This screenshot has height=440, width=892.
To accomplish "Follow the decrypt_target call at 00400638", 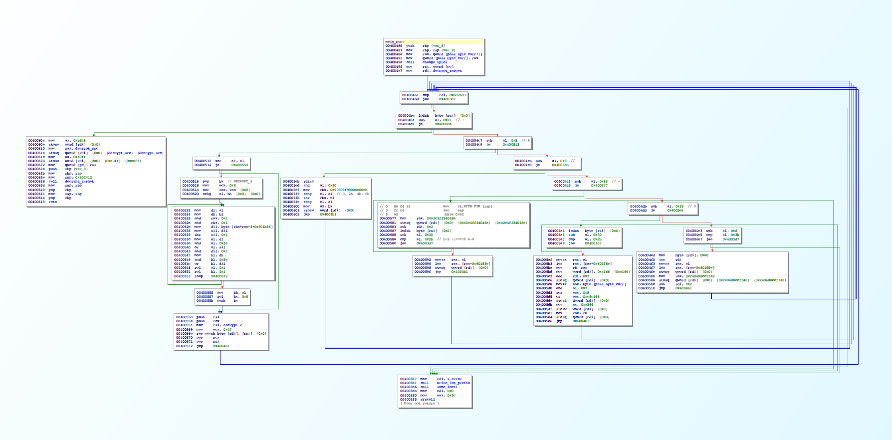I will (79, 182).
